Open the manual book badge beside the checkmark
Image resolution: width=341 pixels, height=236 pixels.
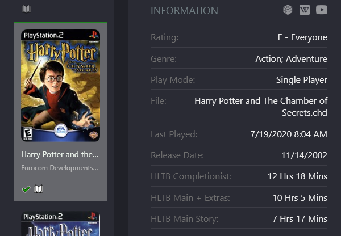click(39, 189)
